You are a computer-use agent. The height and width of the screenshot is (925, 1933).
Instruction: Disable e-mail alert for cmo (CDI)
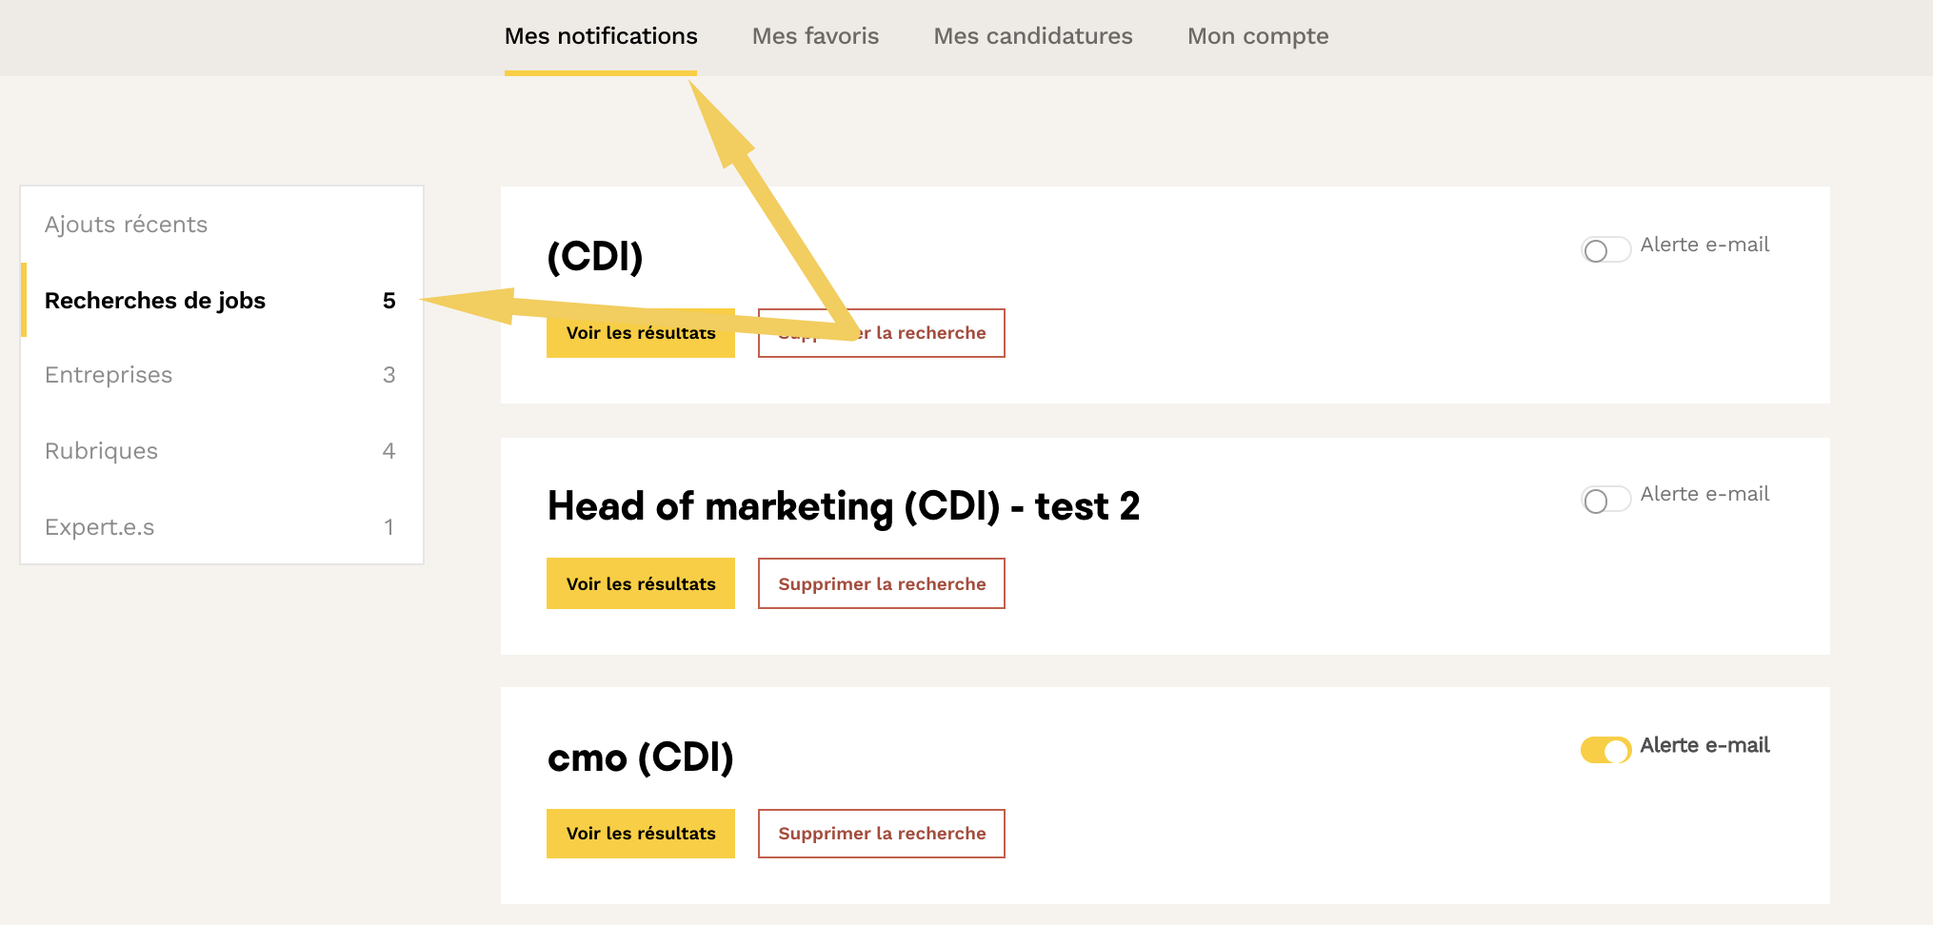(x=1605, y=750)
